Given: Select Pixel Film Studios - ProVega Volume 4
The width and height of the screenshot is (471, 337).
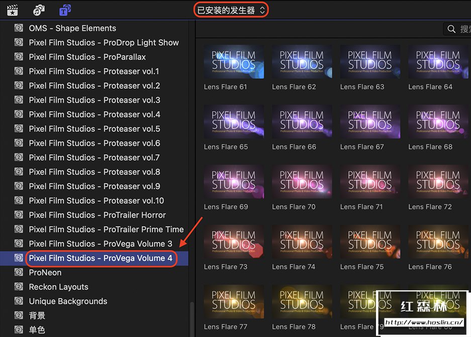Looking at the screenshot, I should (x=101, y=258).
